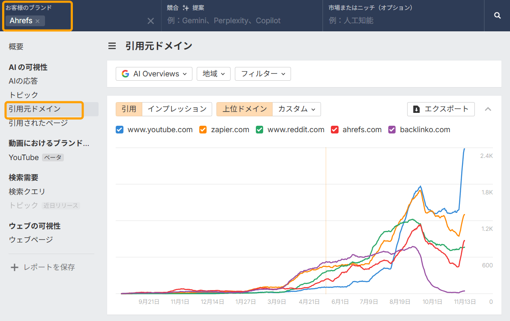510x321 pixels.
Task: Click the Google icon in AI Overviews selector
Action: [125, 73]
